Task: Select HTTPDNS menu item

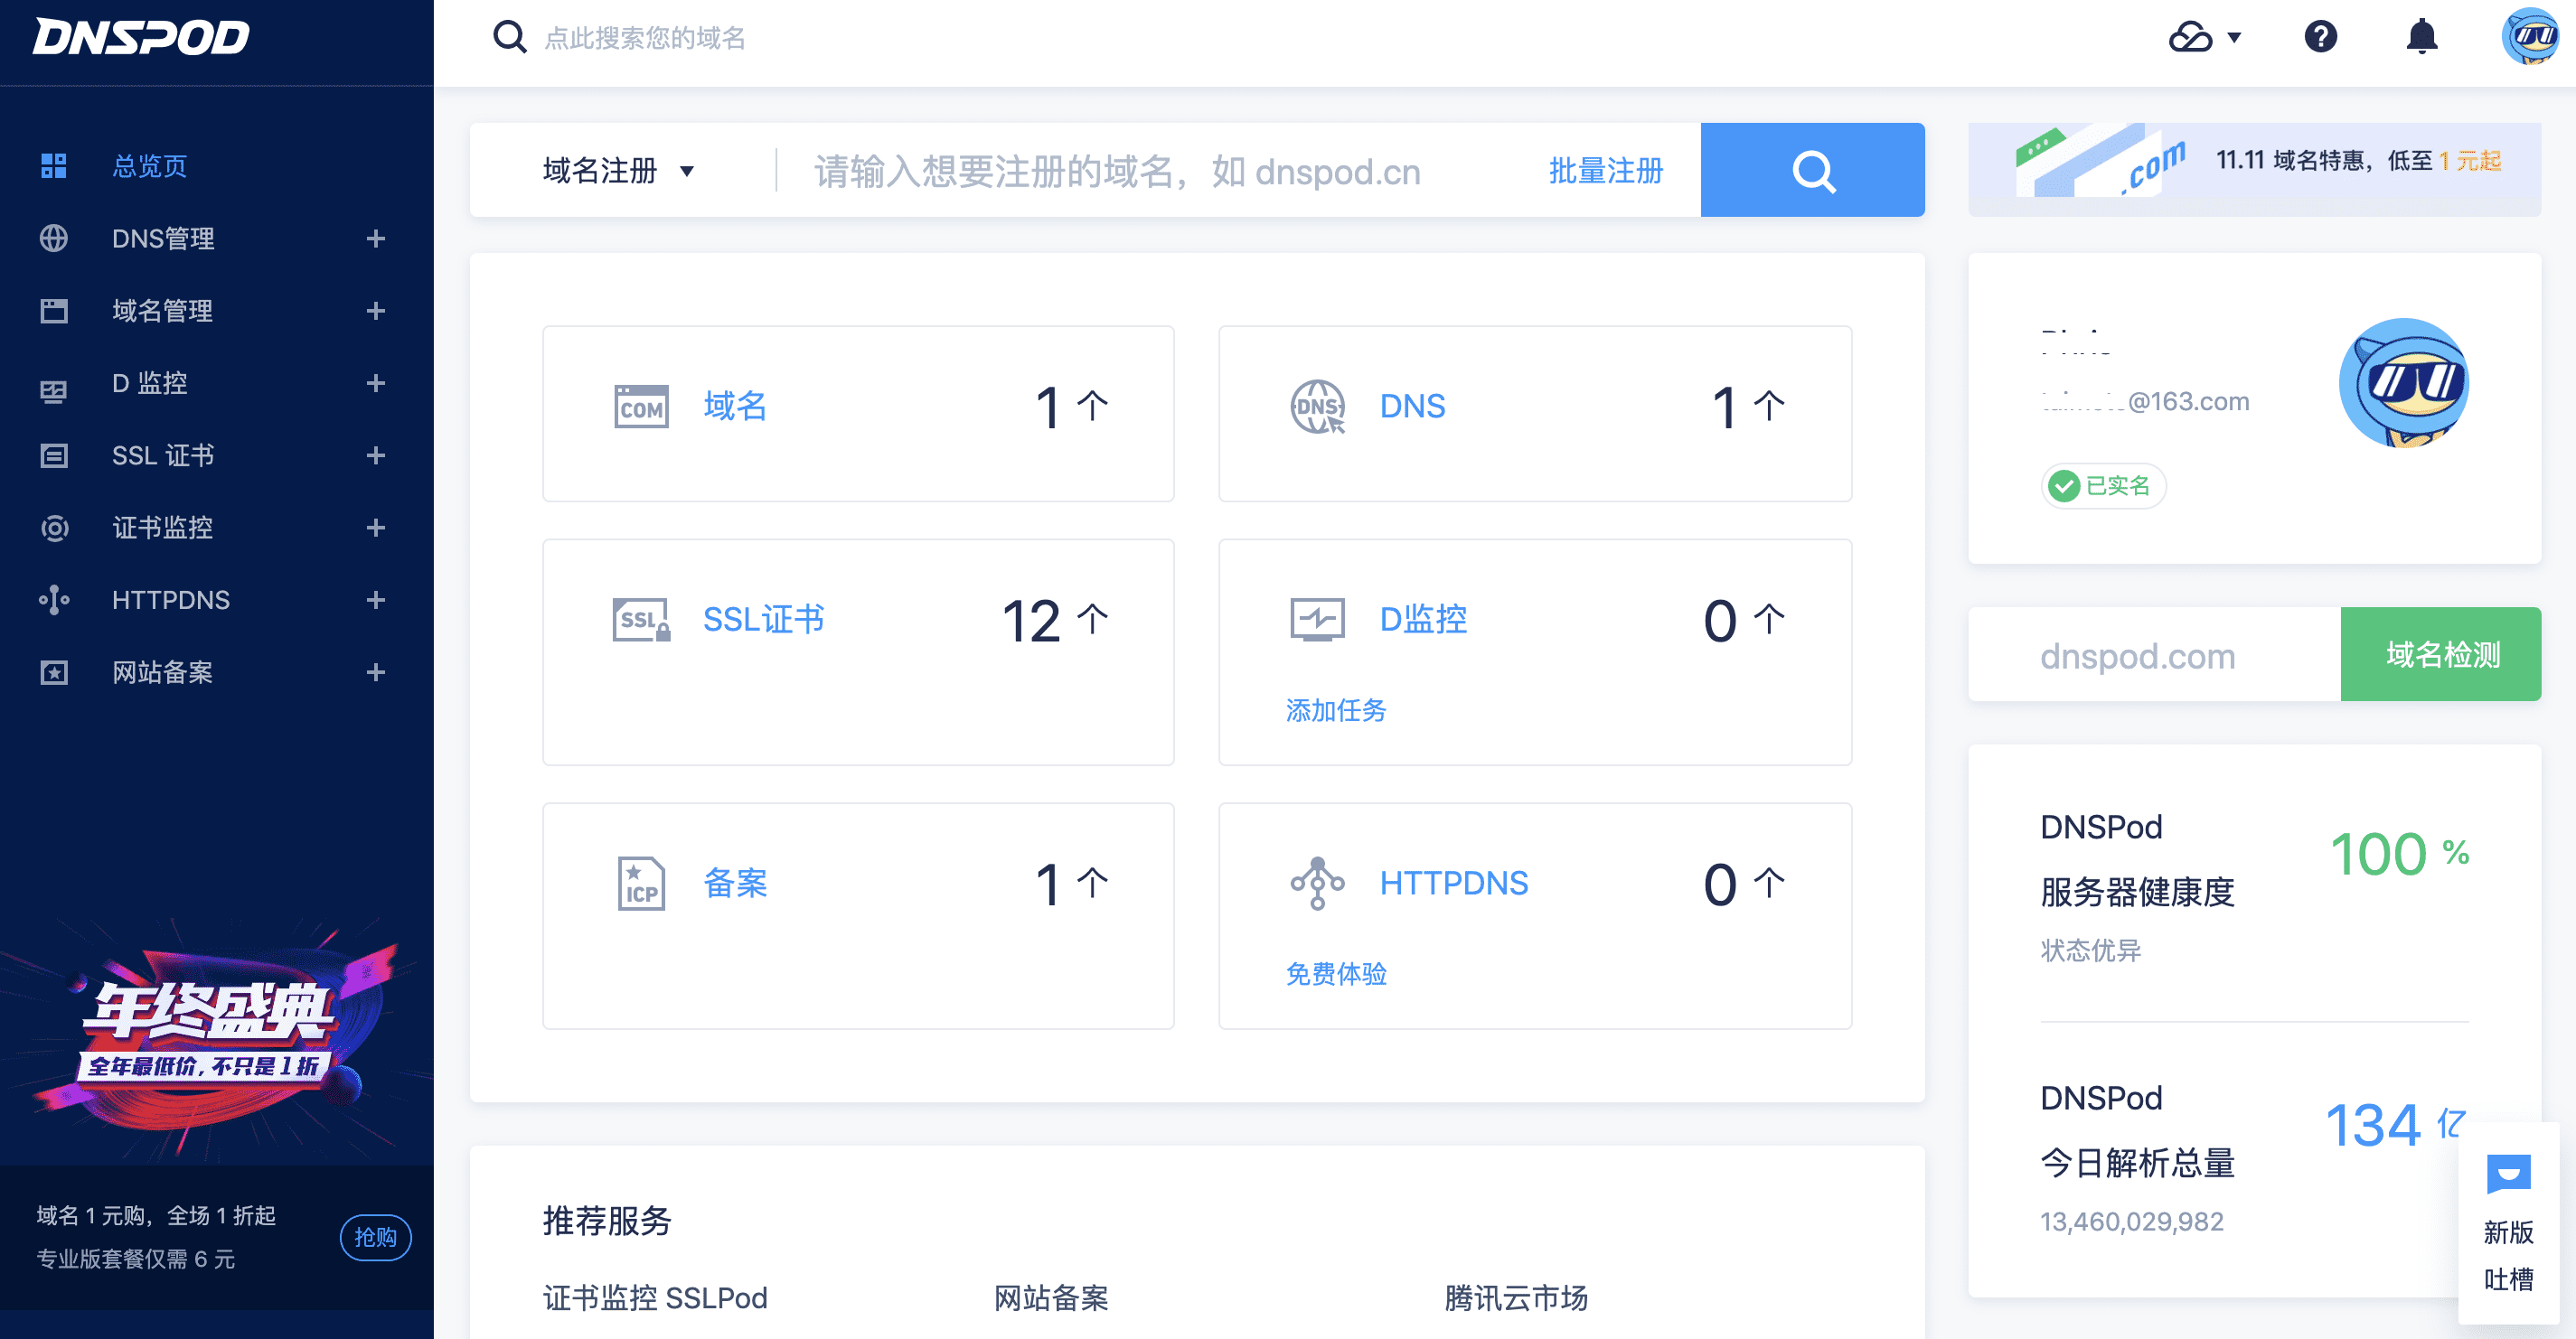Action: pos(171,600)
